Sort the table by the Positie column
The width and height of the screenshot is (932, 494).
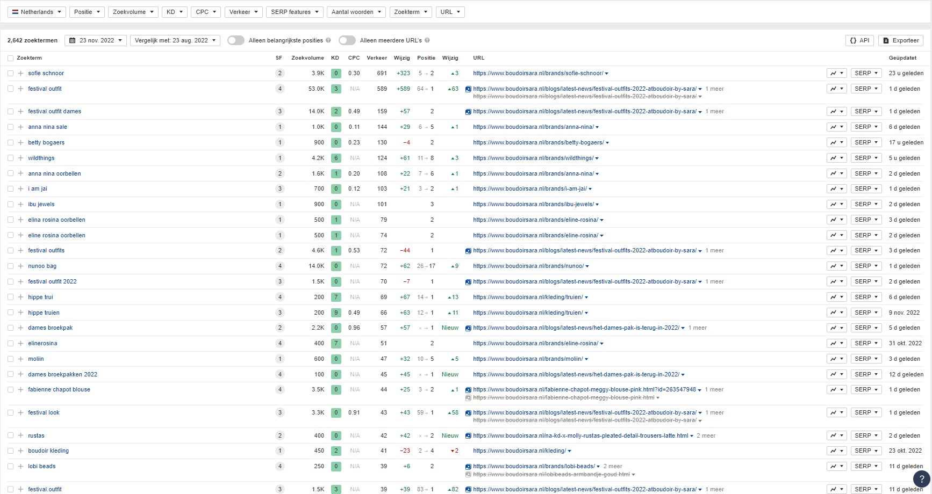pyautogui.click(x=426, y=58)
